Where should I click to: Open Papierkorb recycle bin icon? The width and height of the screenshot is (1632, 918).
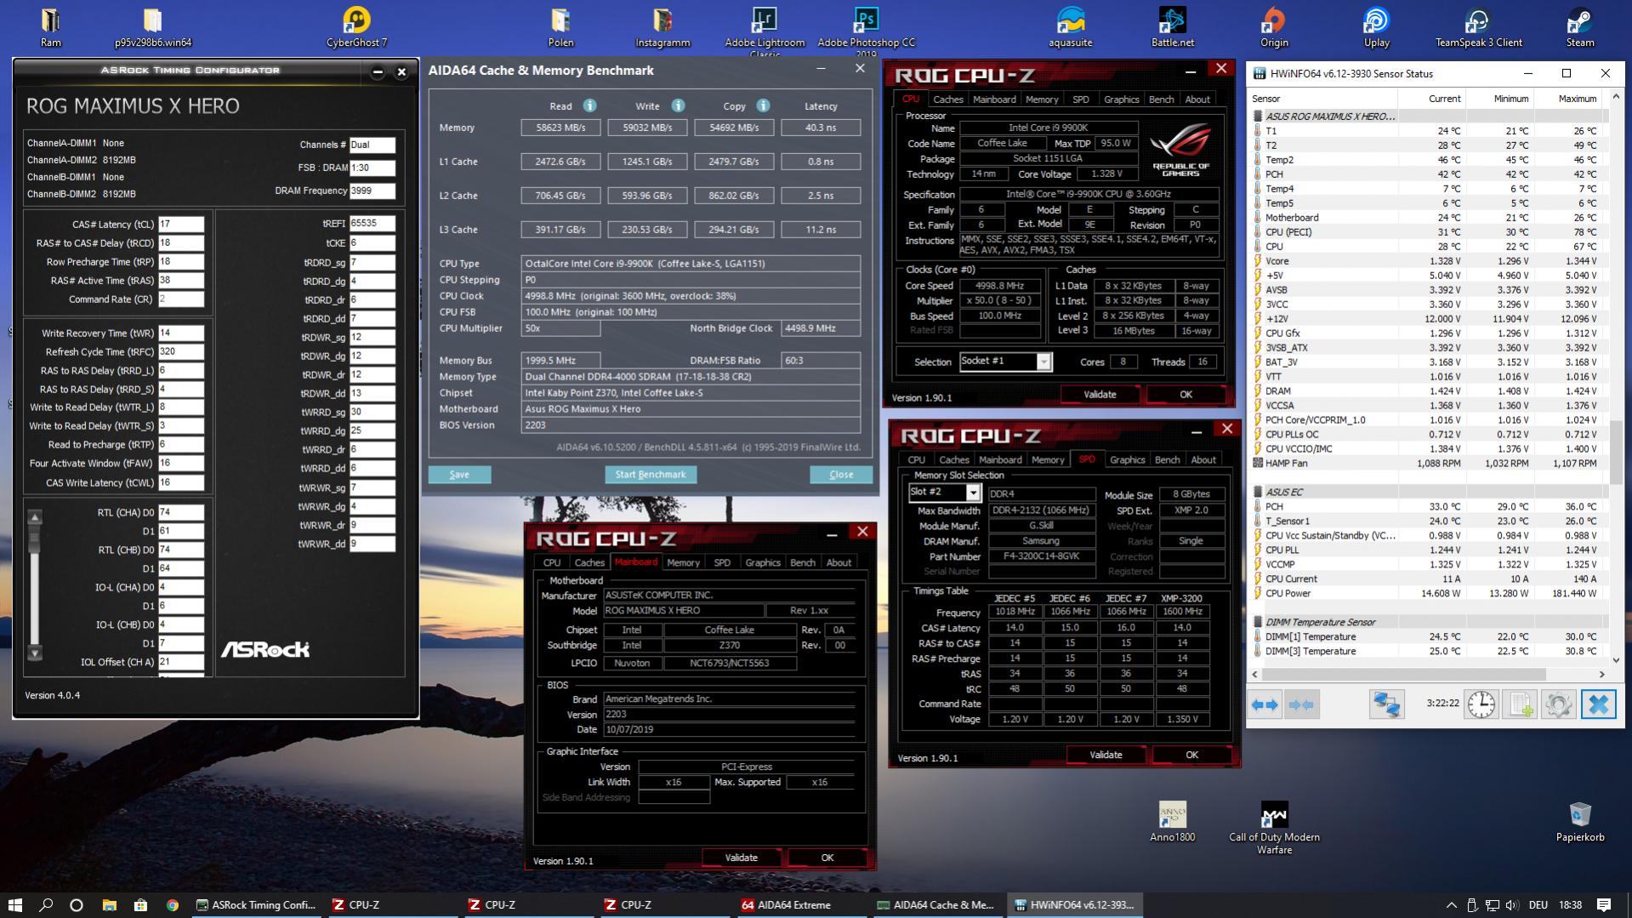[1580, 822]
